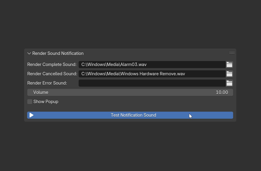Viewport: 261px width, 171px height.
Task: Edit the Windows Hardware Remove.wav path field
Action: pyautogui.click(x=152, y=74)
